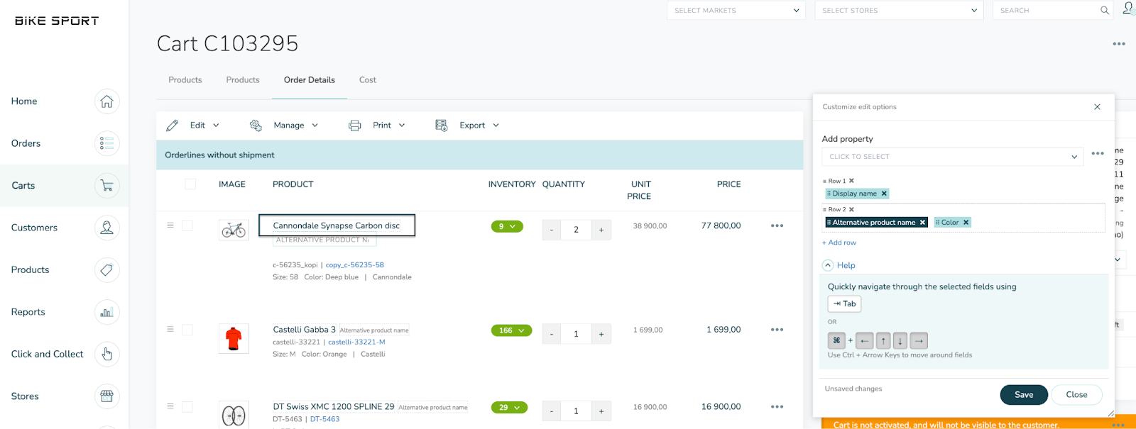1136x429 pixels.
Task: Click the Cannondale Synapse Carbon disc name field
Action: click(x=337, y=225)
